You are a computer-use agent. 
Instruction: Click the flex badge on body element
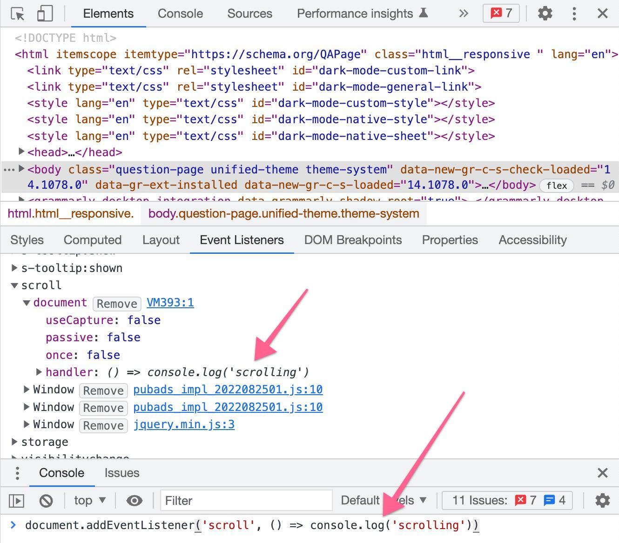557,185
